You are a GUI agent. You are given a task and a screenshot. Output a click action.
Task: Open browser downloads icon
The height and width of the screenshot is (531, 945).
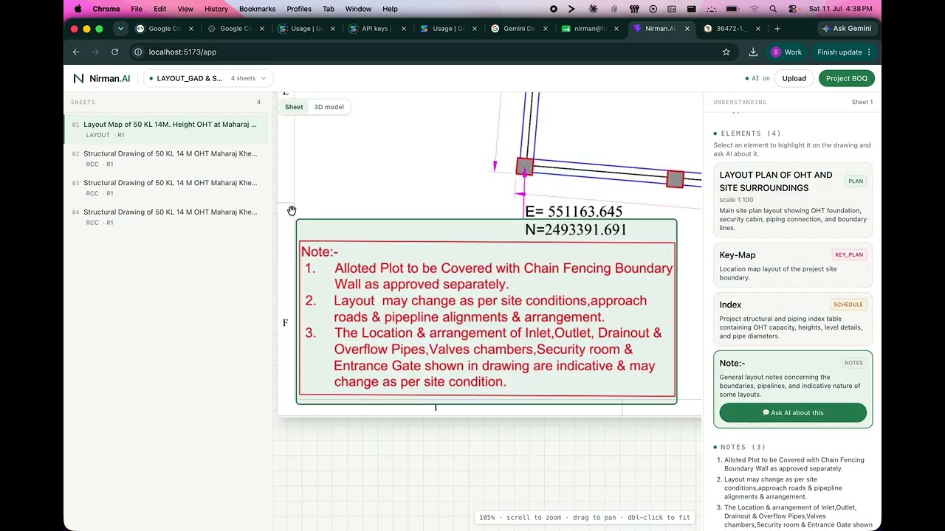click(753, 52)
